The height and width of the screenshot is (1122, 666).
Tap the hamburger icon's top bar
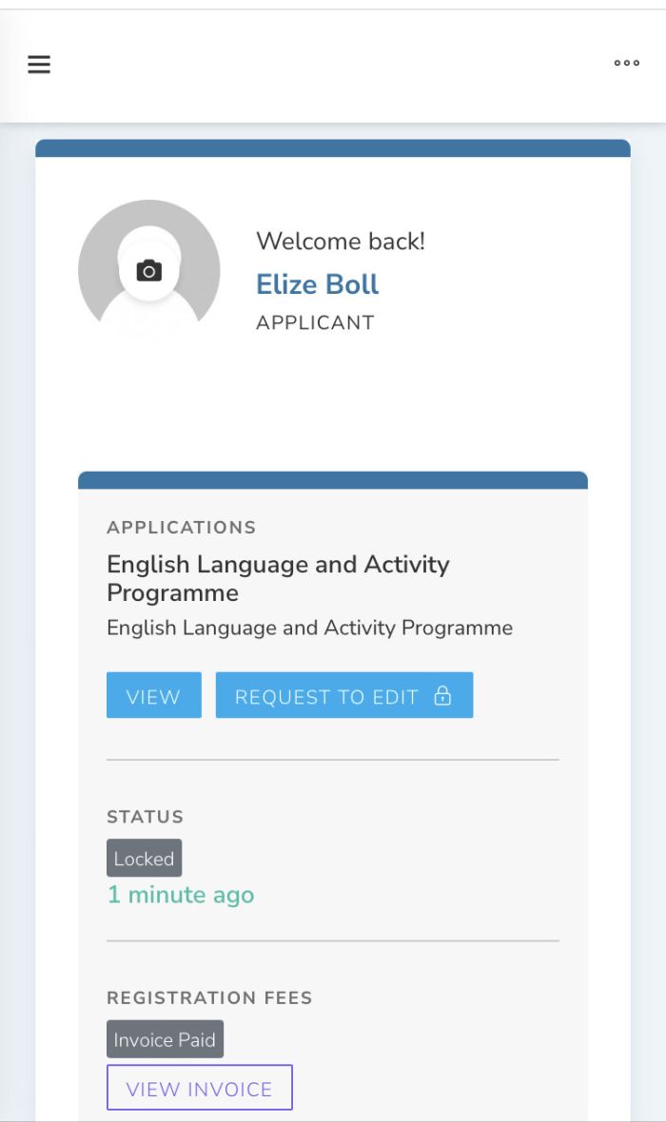tap(39, 56)
